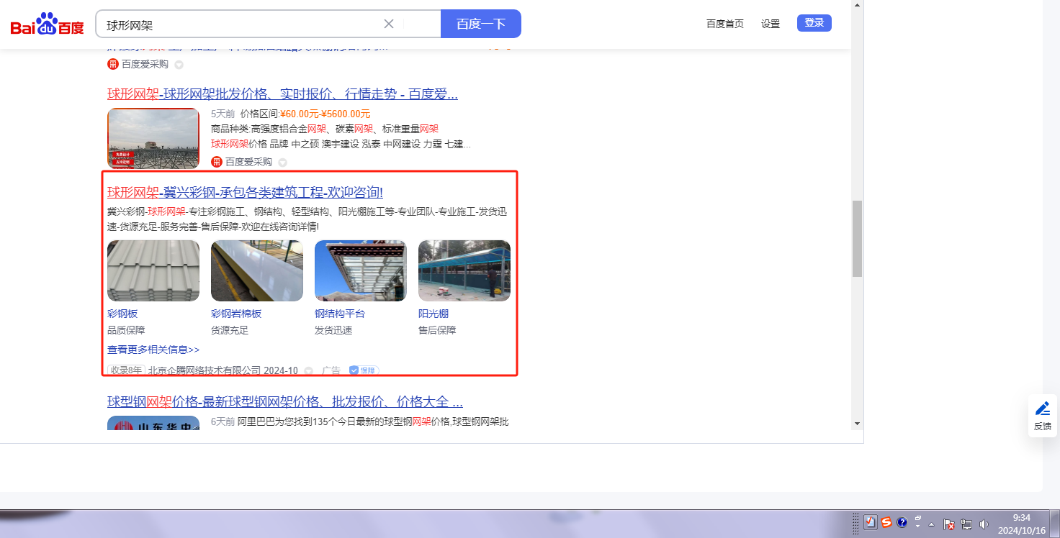Click the restore-window icon in the language bar
Screen dimensions: 1060x538
point(918,519)
